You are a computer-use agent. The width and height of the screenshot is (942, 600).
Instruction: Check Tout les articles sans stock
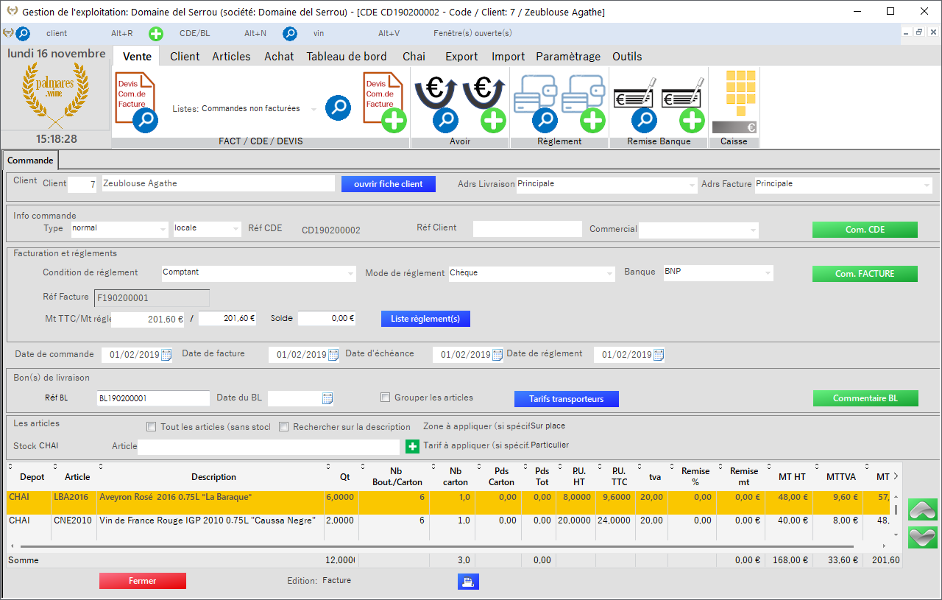point(152,427)
